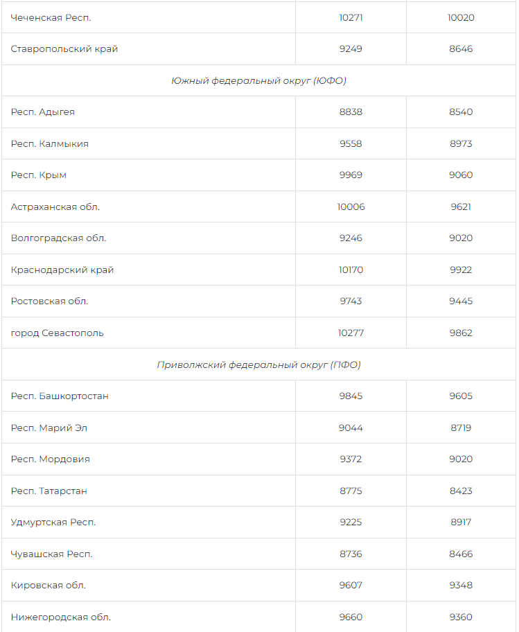Select the Волгоградская обл. row name
The height and width of the screenshot is (632, 519).
point(59,238)
